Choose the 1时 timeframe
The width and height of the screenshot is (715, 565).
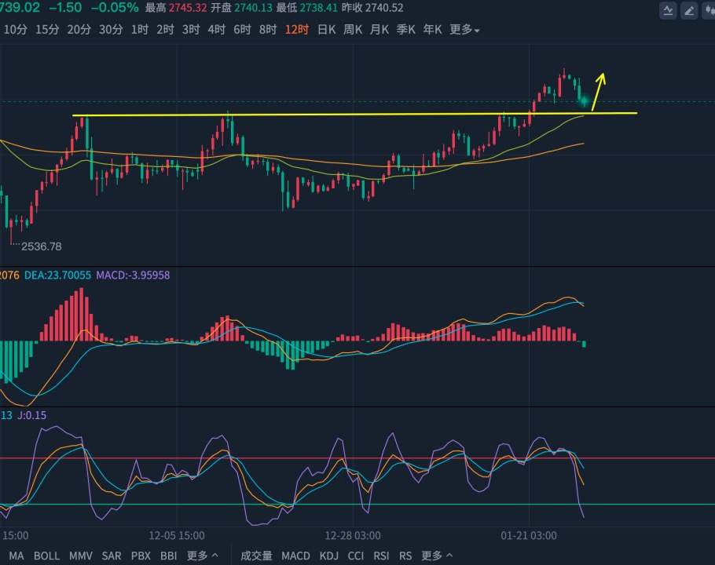pyautogui.click(x=140, y=30)
